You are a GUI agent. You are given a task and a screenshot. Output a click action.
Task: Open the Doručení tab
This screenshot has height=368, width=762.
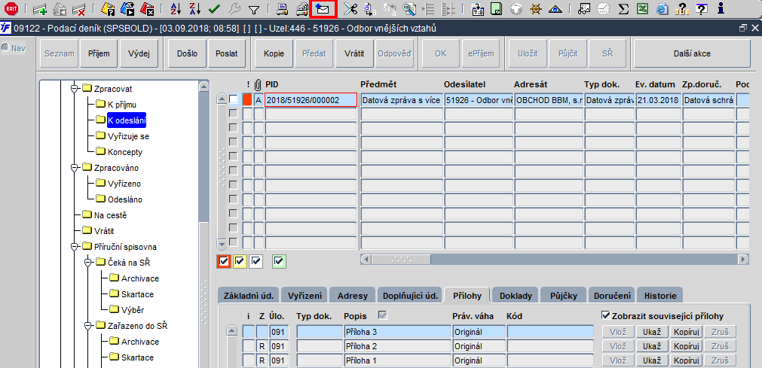tap(611, 295)
